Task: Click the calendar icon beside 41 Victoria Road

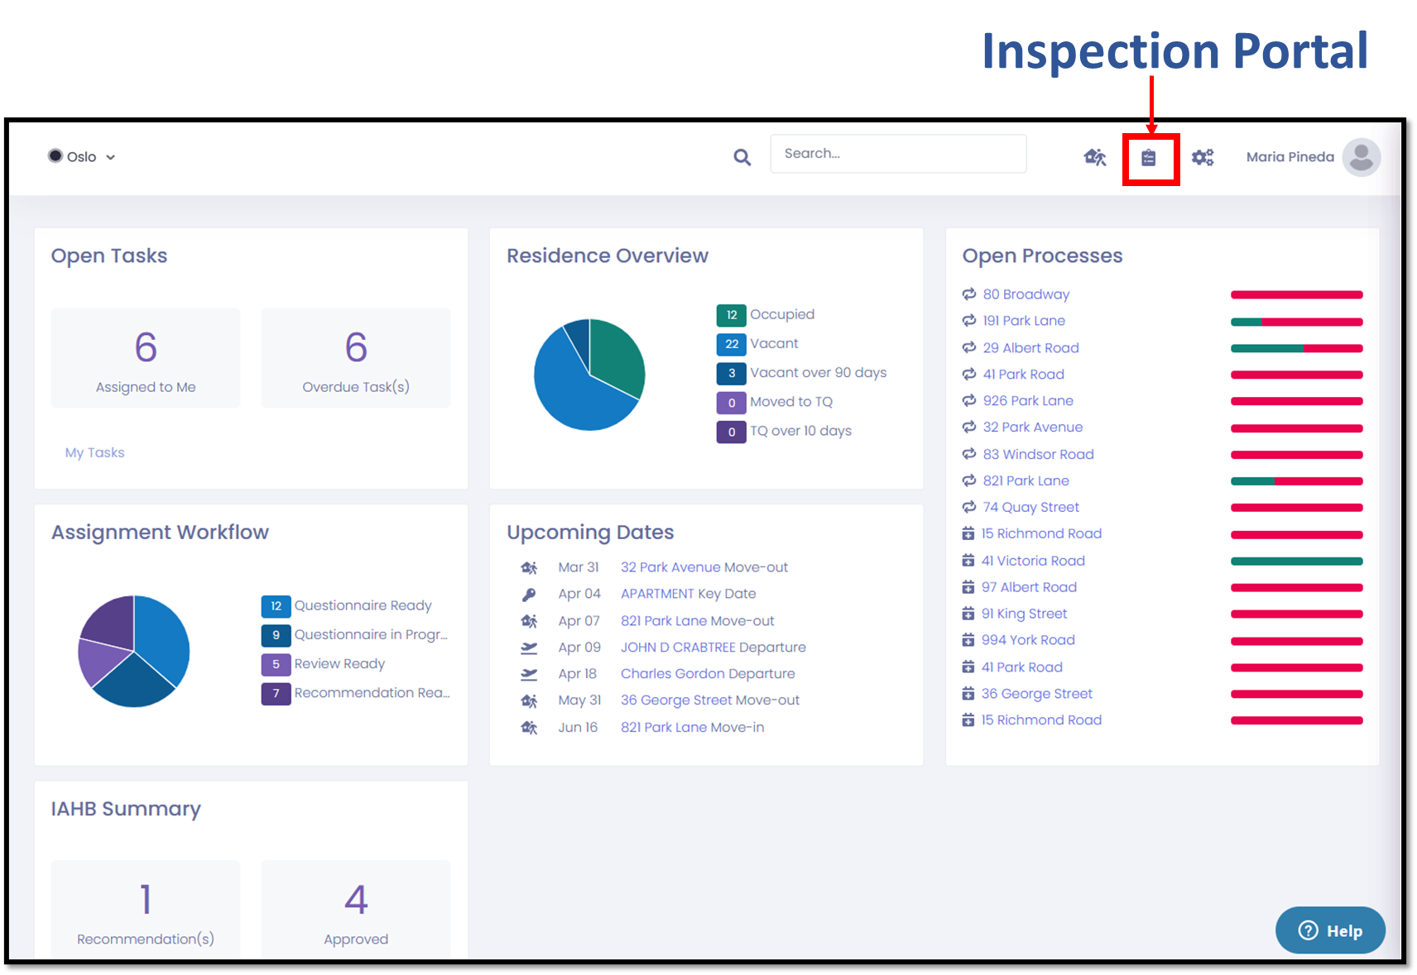Action: [968, 560]
